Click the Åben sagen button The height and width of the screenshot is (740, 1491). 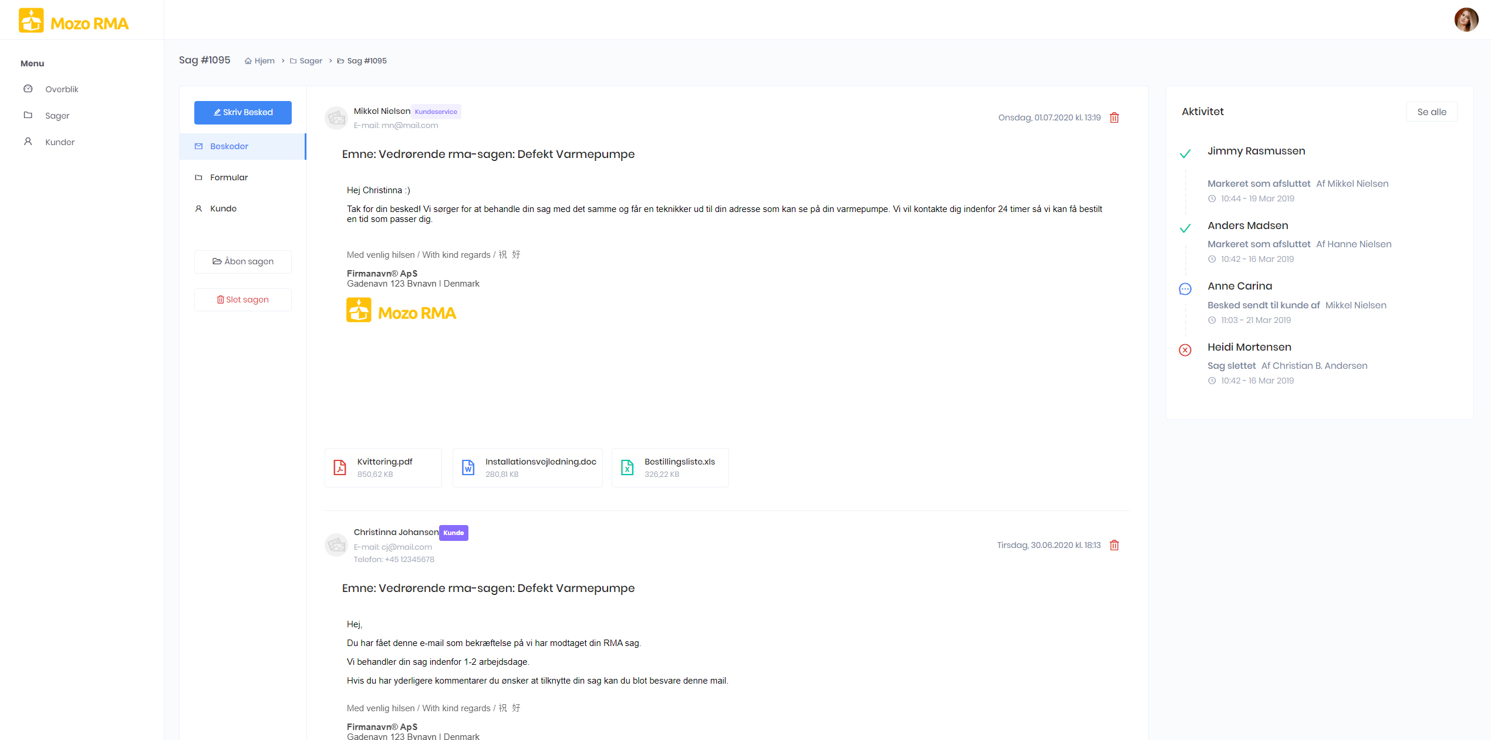pyautogui.click(x=243, y=262)
